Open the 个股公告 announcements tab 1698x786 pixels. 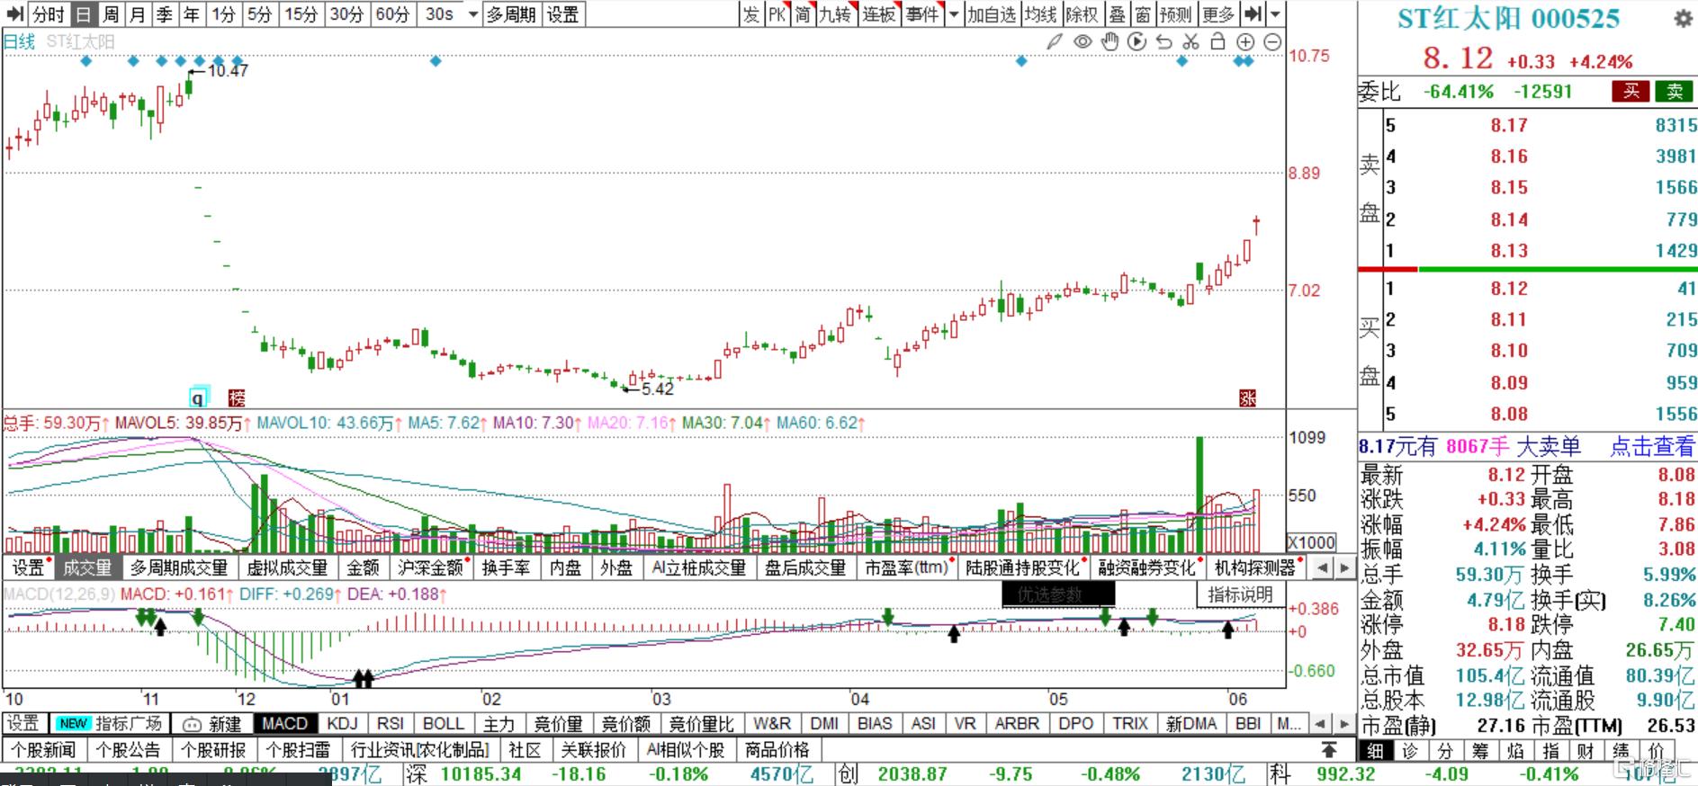click(128, 749)
